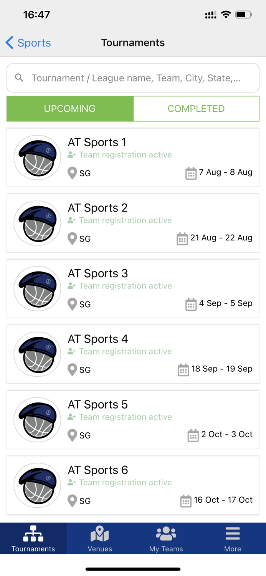Click the SG location label for AT Sports 2
The height and width of the screenshot is (576, 266).
(x=84, y=238)
